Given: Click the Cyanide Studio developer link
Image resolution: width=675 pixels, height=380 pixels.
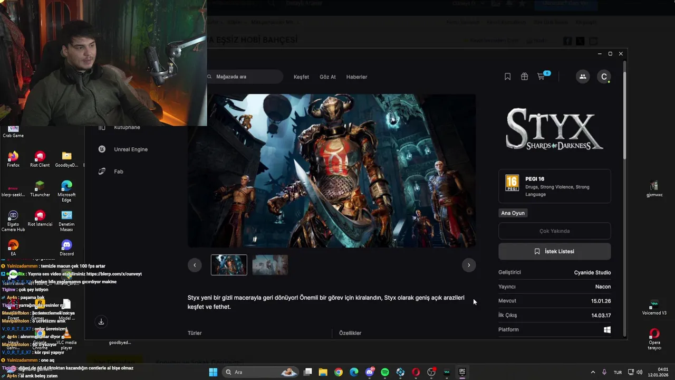Looking at the screenshot, I should [592, 272].
